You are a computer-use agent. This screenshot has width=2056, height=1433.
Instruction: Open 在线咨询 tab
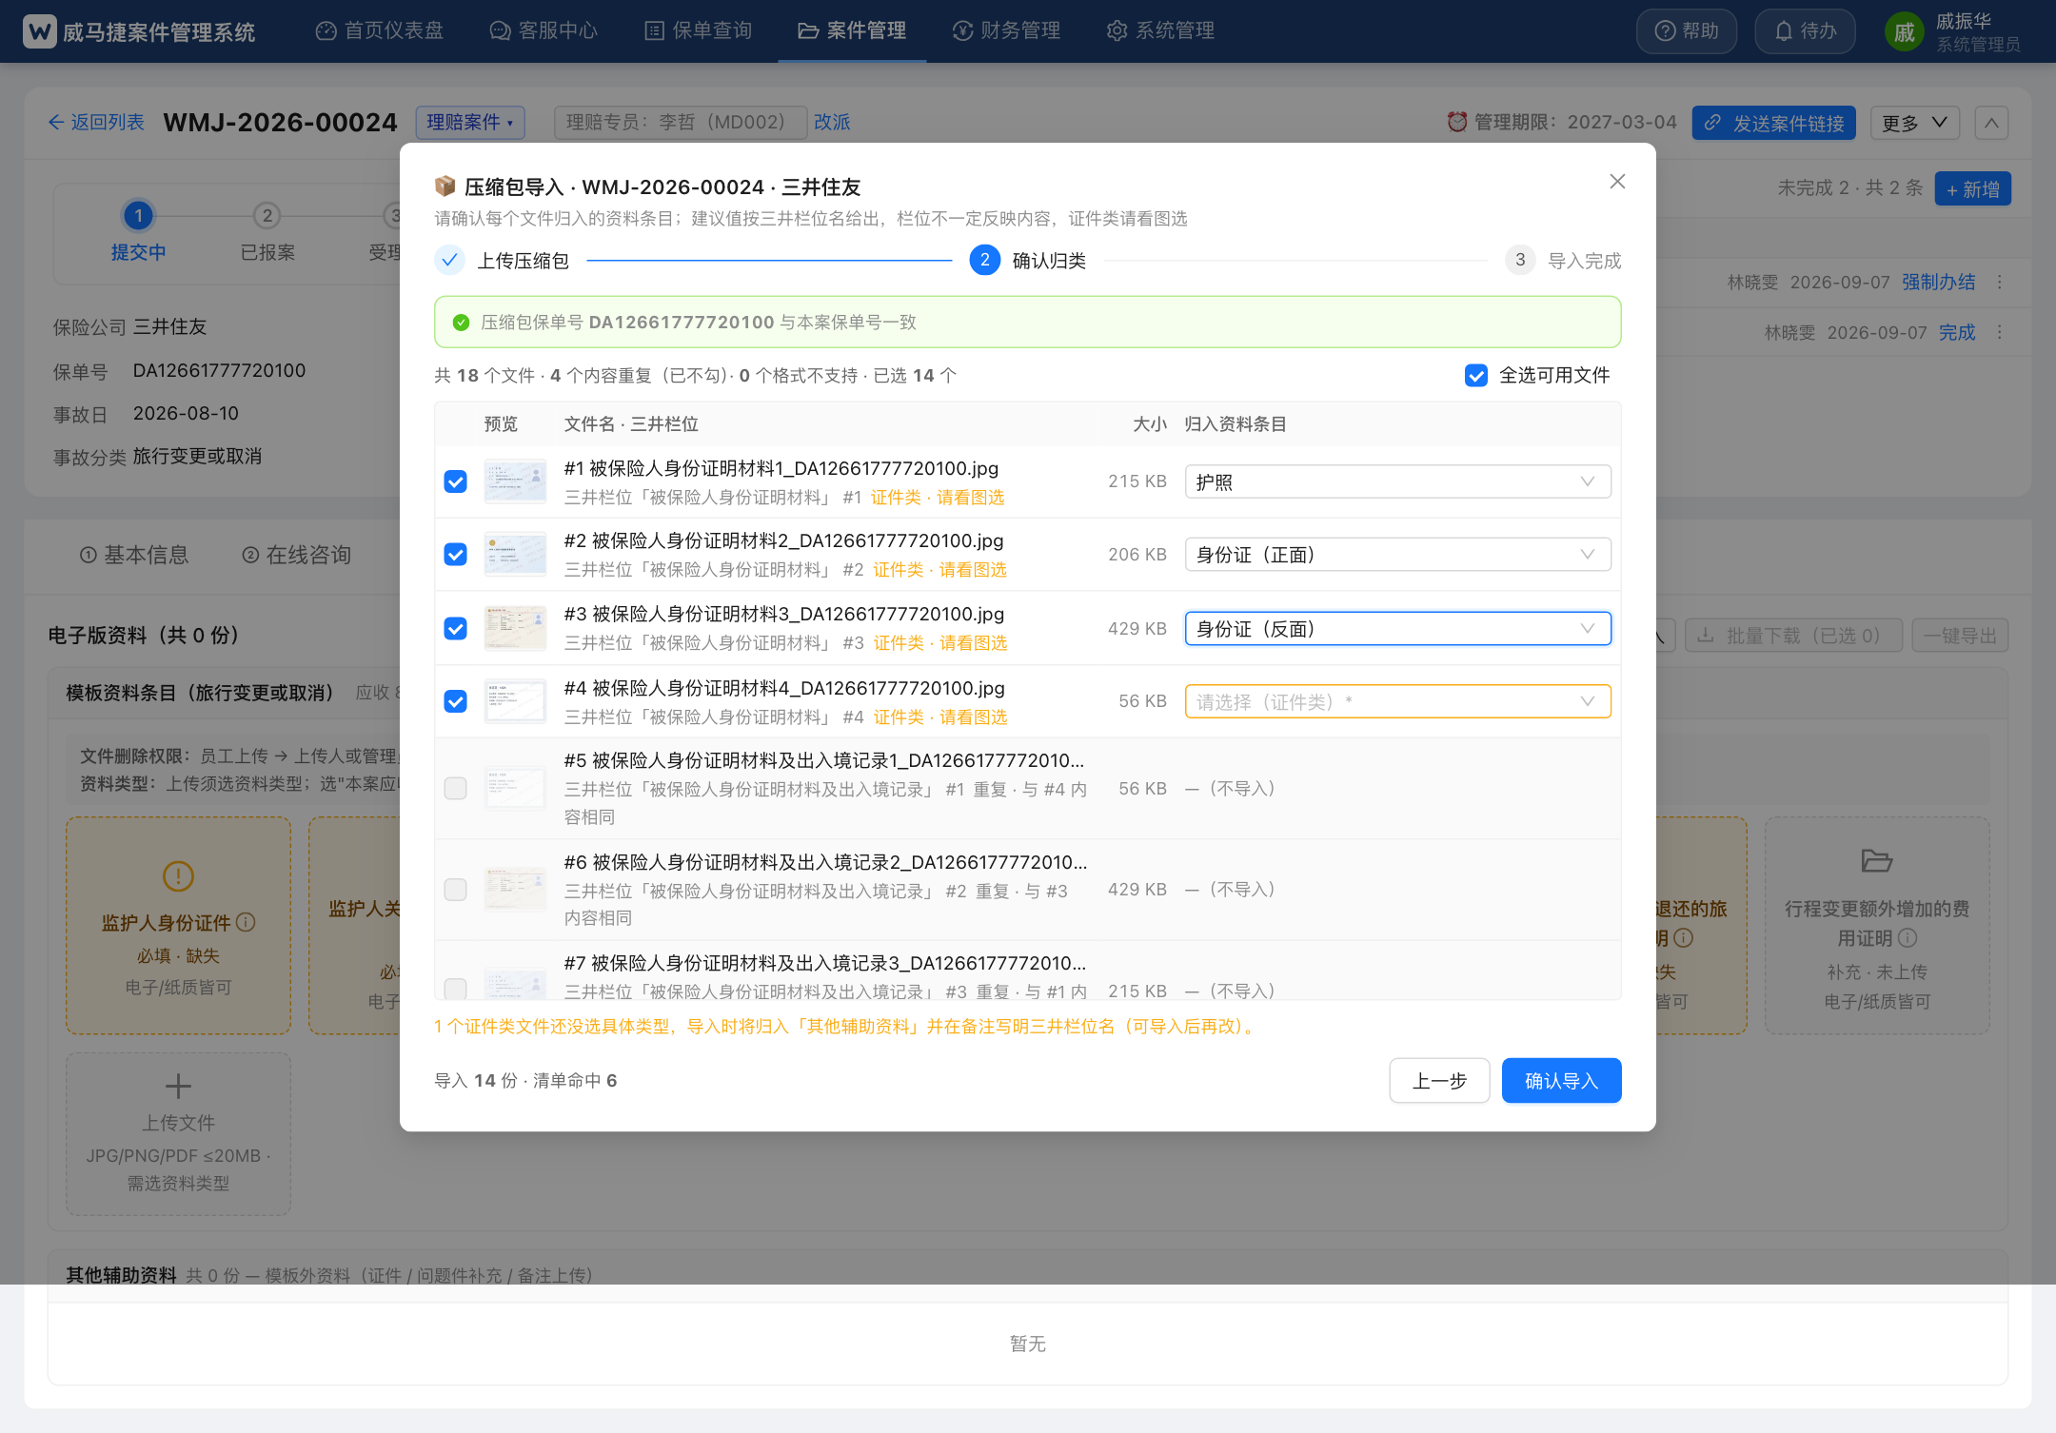[297, 555]
